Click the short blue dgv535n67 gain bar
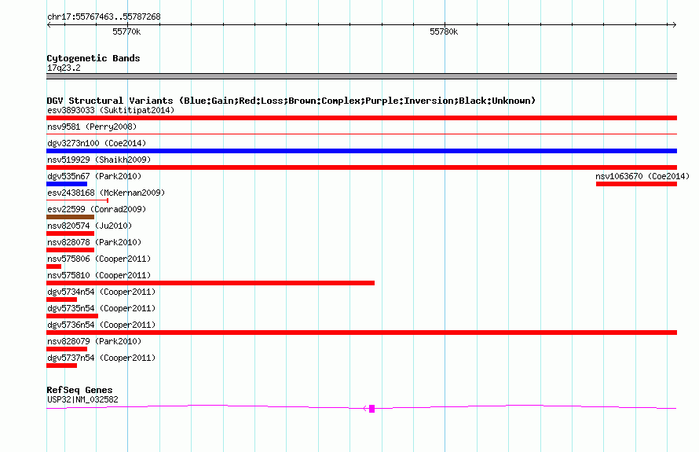 pos(67,184)
